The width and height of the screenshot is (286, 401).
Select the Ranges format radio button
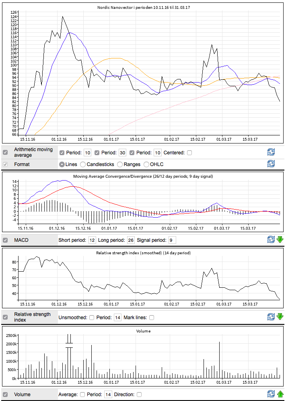click(x=120, y=164)
